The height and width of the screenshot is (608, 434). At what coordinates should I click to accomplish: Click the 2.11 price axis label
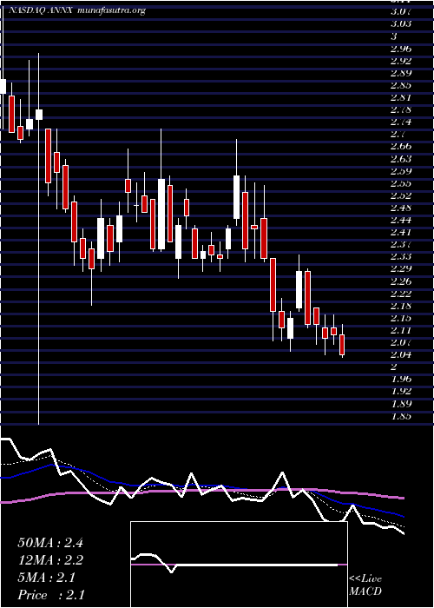402,330
